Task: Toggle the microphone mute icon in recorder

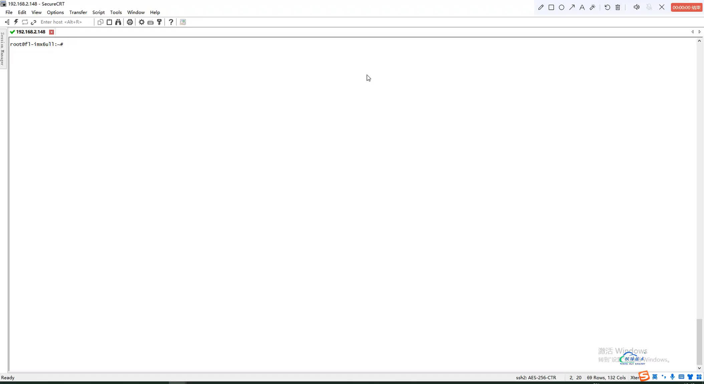Action: coord(649,7)
